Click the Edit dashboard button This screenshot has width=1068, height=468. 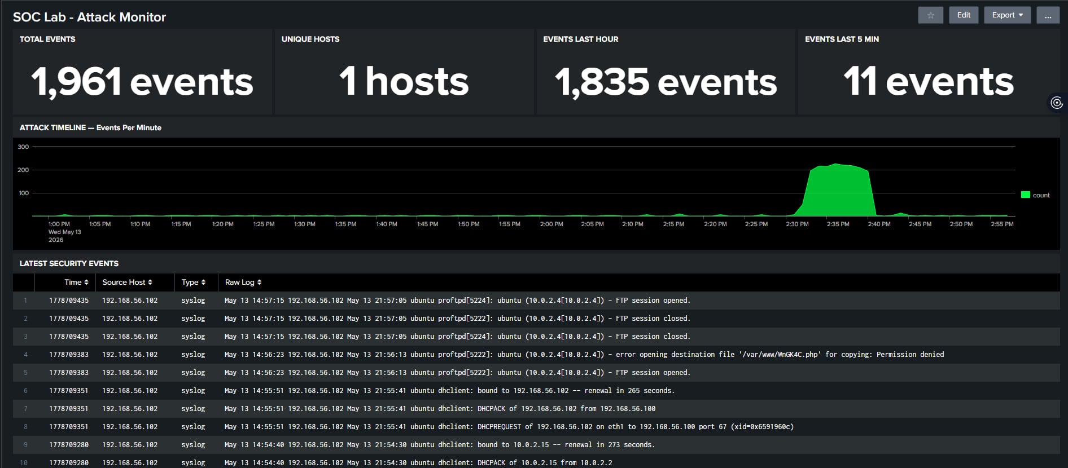(x=964, y=15)
